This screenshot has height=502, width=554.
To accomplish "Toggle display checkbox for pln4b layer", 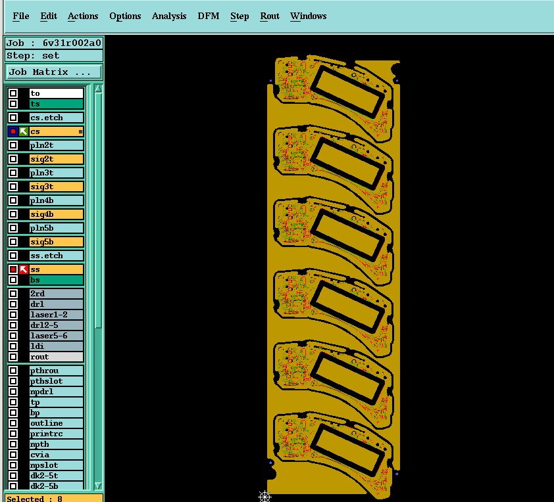I will [13, 200].
